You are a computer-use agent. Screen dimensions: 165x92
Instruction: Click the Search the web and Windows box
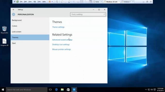pyautogui.click(x=27, y=90)
